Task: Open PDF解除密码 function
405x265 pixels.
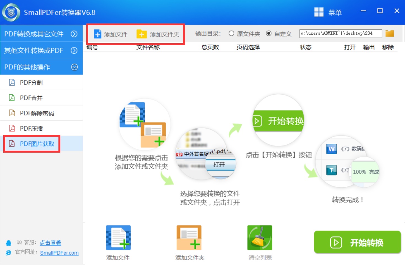Action: (41, 113)
